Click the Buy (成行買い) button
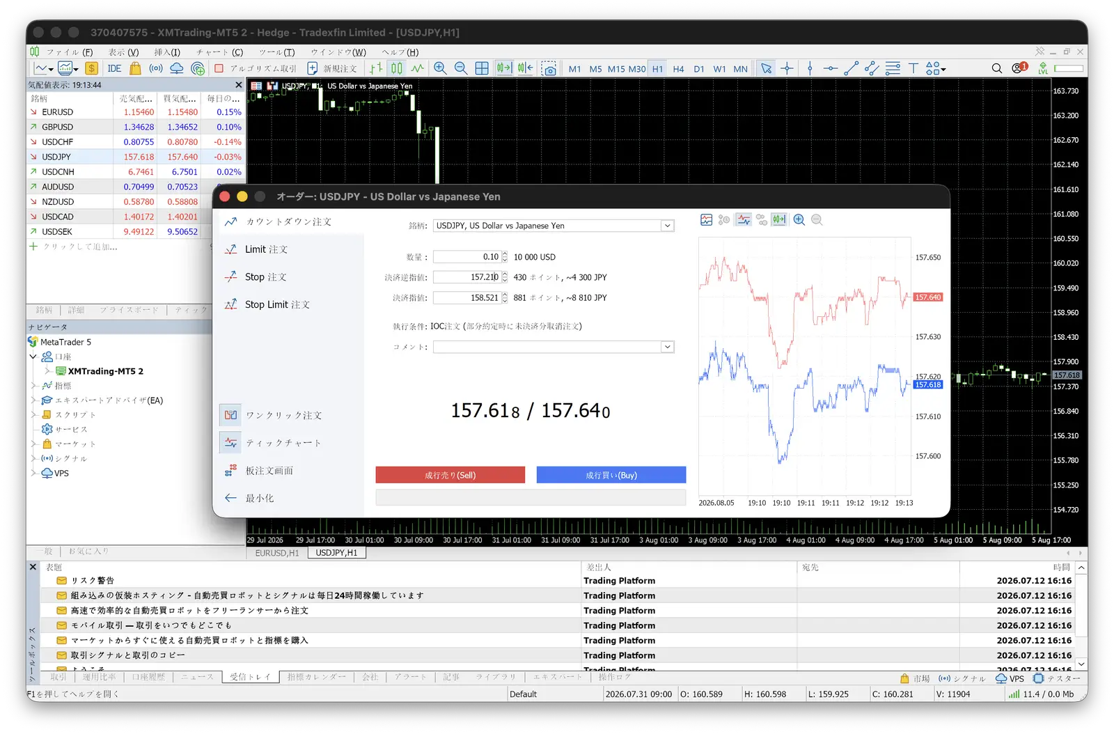 pyautogui.click(x=611, y=475)
